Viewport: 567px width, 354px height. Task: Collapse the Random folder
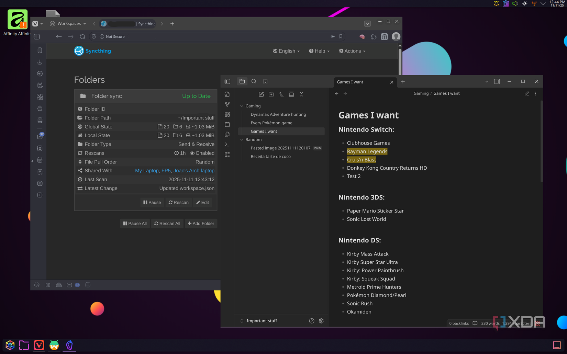point(242,139)
